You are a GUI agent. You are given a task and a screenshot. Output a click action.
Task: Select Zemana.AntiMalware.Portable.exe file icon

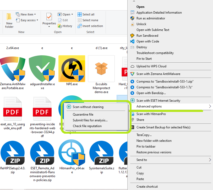(13, 68)
